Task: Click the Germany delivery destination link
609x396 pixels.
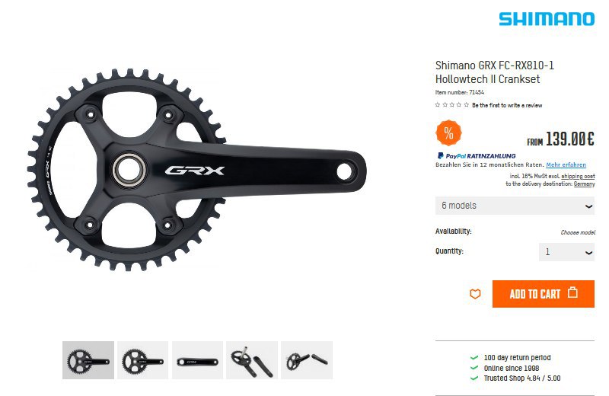Action: click(584, 184)
